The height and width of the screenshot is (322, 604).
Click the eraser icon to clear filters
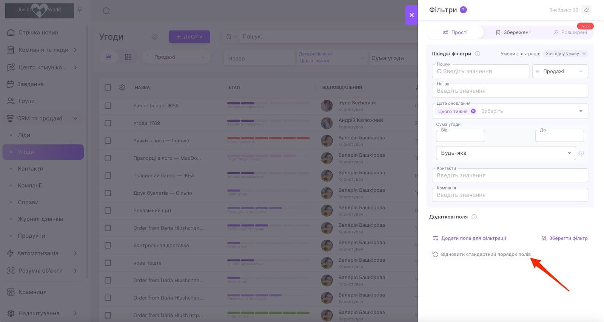pyautogui.click(x=586, y=10)
